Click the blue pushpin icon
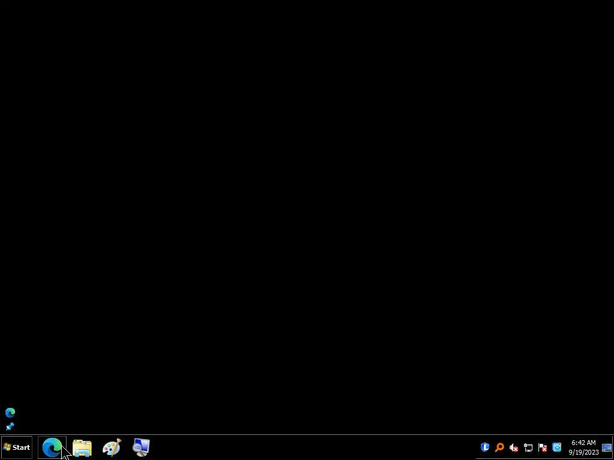 click(x=10, y=426)
